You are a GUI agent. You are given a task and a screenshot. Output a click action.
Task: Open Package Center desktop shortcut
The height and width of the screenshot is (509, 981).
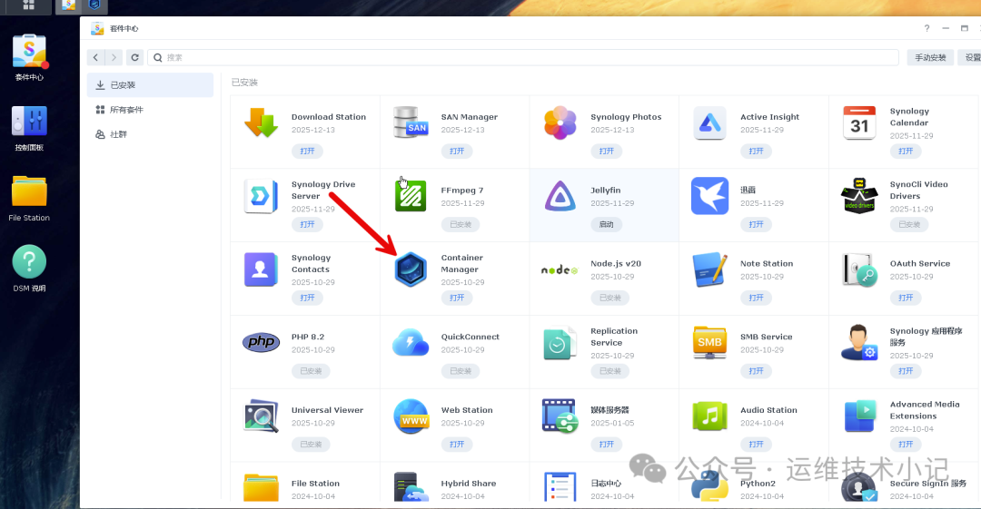[29, 53]
